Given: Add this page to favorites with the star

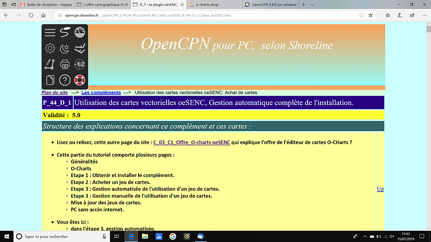Looking at the screenshot, I should pyautogui.click(x=370, y=16).
